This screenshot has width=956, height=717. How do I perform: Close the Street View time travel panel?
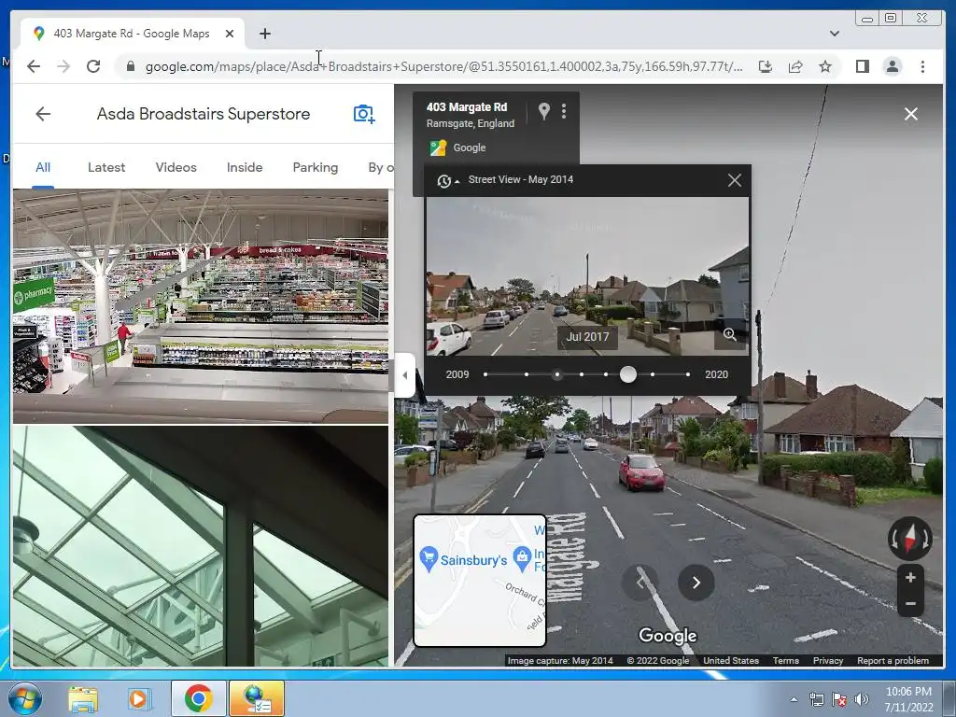[735, 180]
